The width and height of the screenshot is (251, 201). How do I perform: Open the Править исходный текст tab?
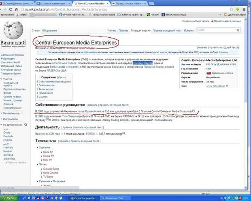(x=167, y=30)
